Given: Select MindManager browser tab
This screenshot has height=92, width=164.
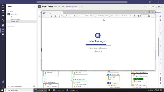Looking at the screenshot, I should click(x=52, y=13).
